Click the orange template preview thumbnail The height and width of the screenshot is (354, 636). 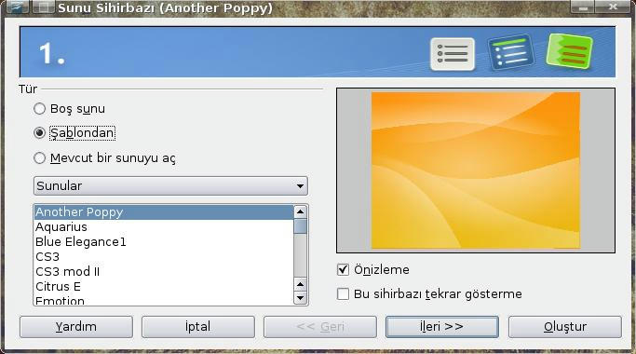coord(476,170)
